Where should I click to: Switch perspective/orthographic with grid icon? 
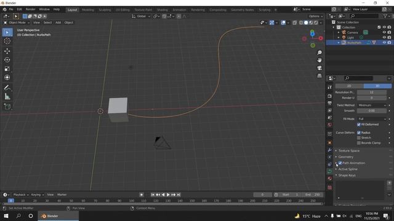pyautogui.click(x=320, y=76)
